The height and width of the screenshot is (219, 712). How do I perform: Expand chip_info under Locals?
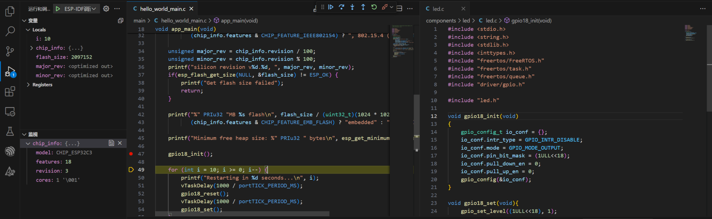tap(32, 48)
